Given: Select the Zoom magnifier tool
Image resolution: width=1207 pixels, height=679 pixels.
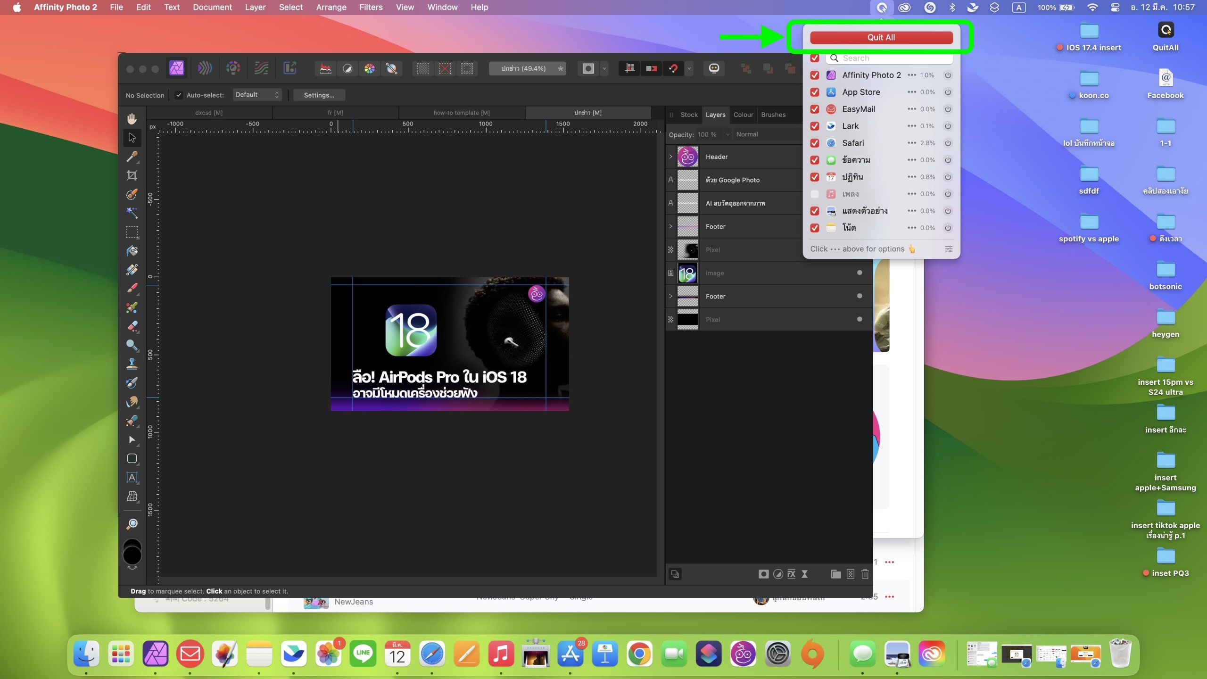Looking at the screenshot, I should pos(132,524).
